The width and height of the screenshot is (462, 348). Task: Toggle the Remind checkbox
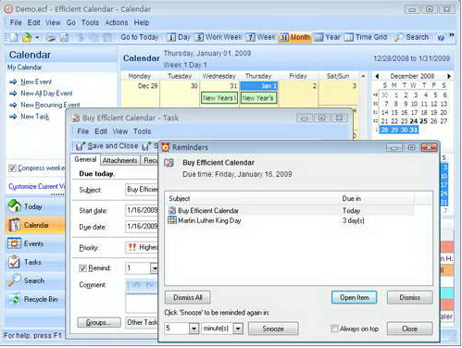82,268
